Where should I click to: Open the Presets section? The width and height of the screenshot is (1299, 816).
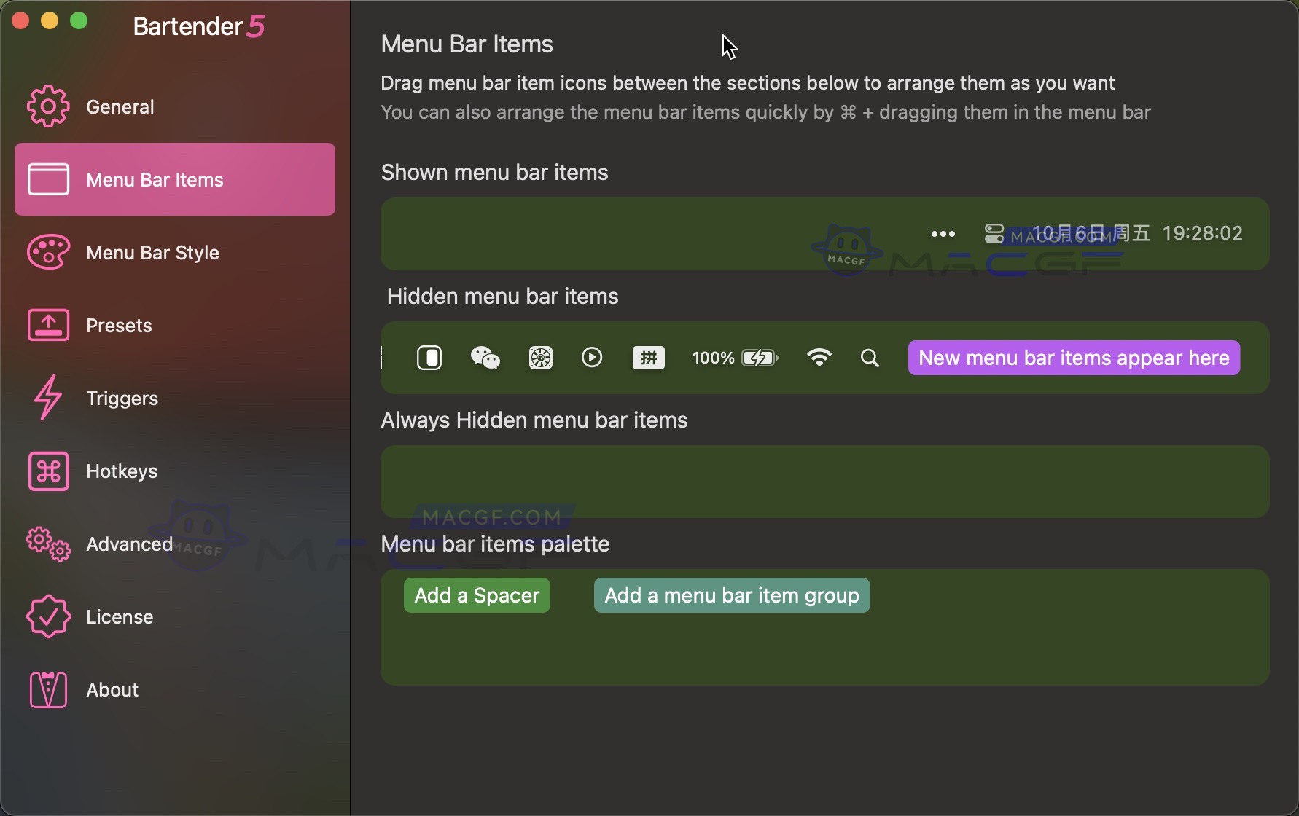point(119,326)
